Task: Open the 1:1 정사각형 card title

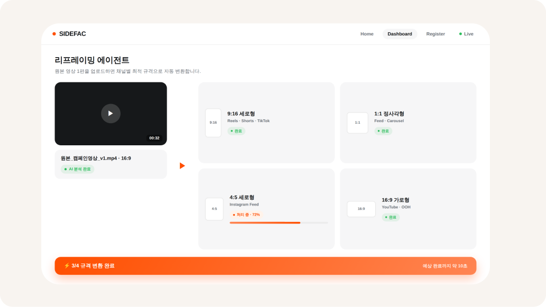Action: pos(389,114)
